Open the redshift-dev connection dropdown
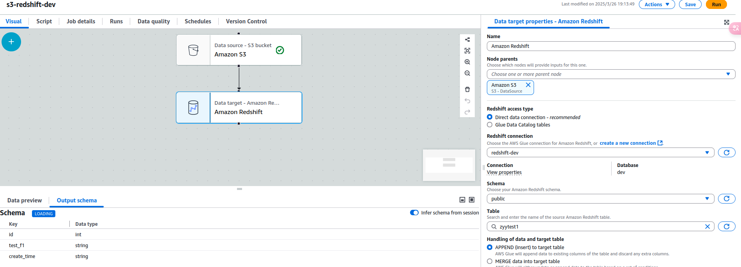The image size is (741, 267). coord(600,153)
